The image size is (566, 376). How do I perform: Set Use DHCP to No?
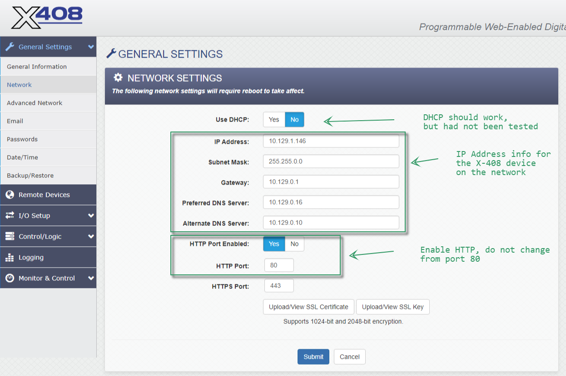point(294,119)
